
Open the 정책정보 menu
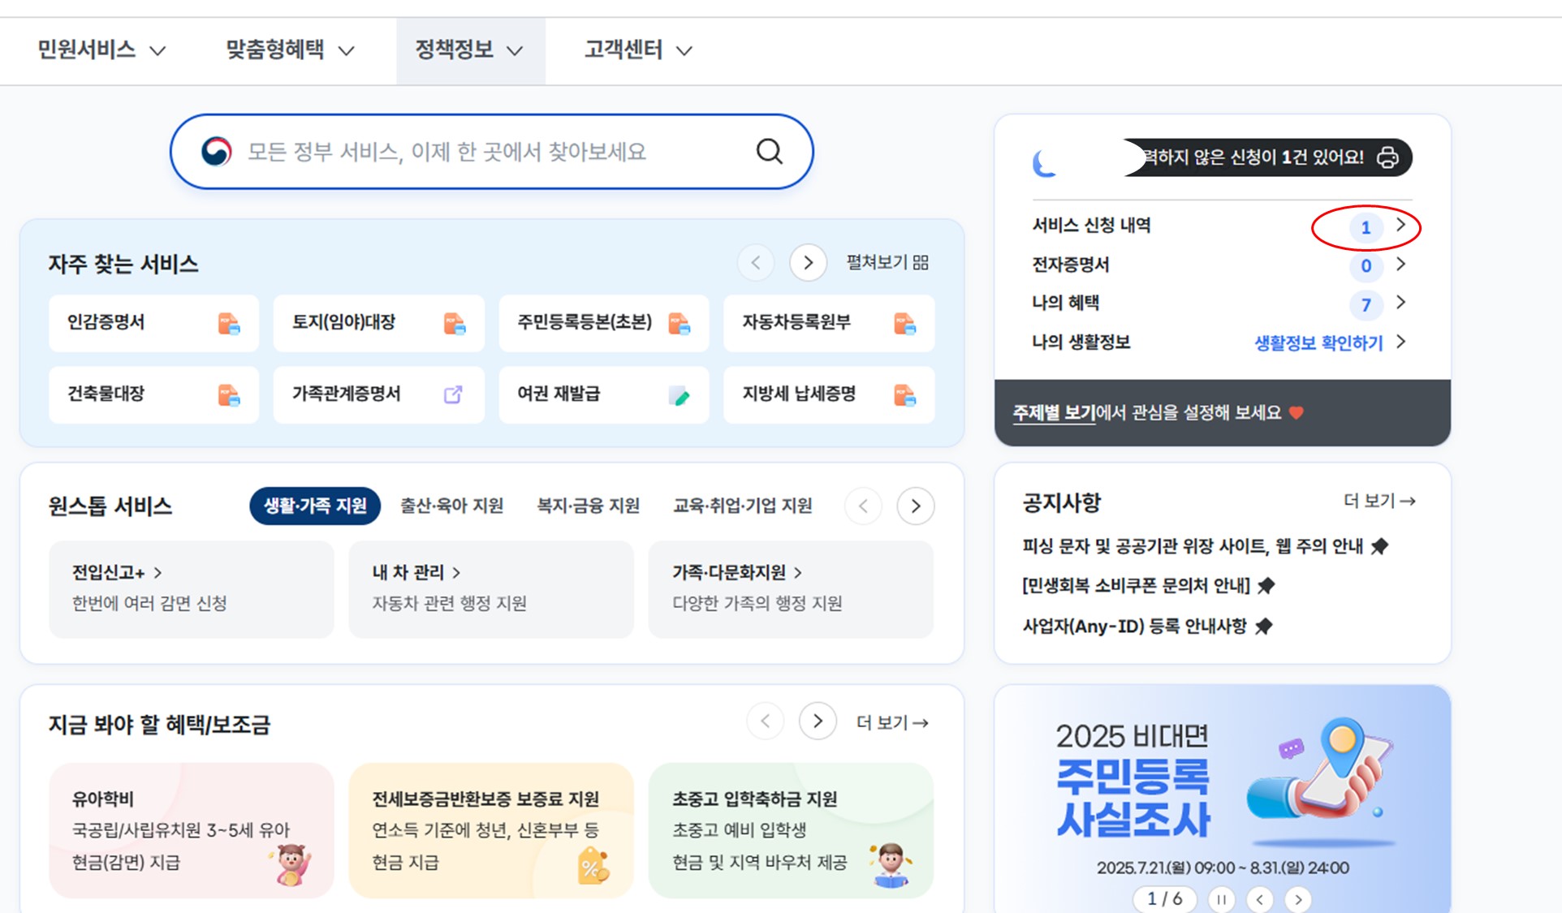(469, 50)
